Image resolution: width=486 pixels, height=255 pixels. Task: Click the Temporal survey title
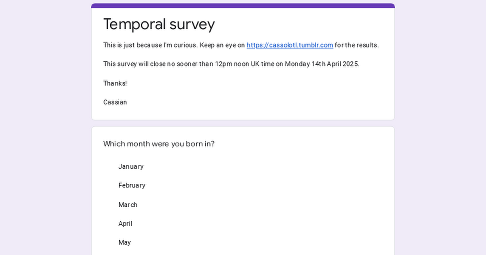pyautogui.click(x=159, y=24)
